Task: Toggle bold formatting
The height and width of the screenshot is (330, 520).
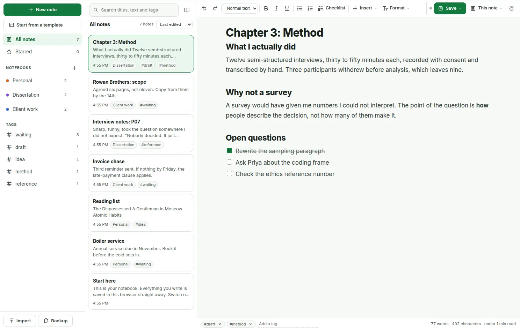Action: pos(266,8)
